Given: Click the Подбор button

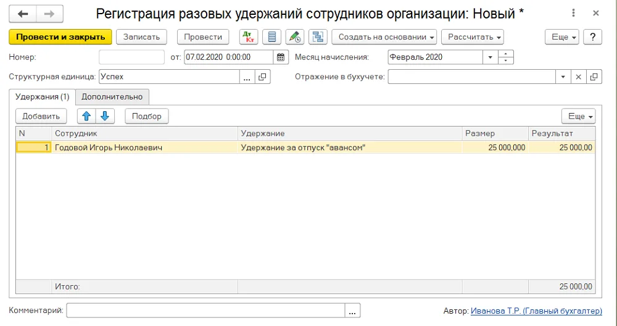Looking at the screenshot, I should (147, 116).
